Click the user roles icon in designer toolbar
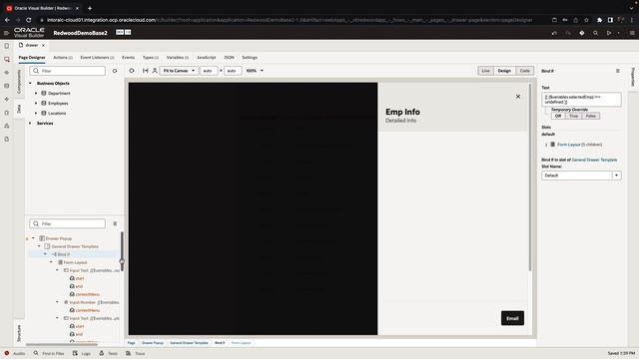This screenshot has height=359, width=639. click(x=155, y=71)
